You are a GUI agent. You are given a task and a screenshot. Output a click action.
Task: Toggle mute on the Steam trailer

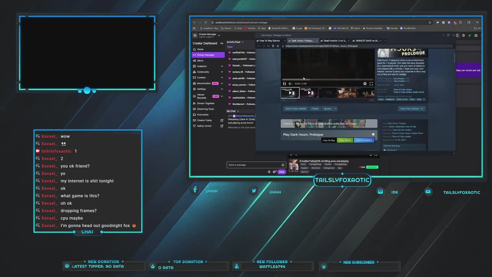click(290, 83)
